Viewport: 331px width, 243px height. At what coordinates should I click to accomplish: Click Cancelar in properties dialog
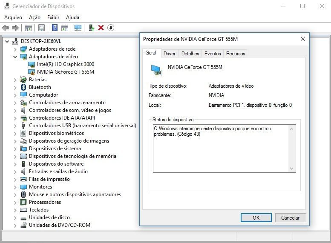(290, 218)
